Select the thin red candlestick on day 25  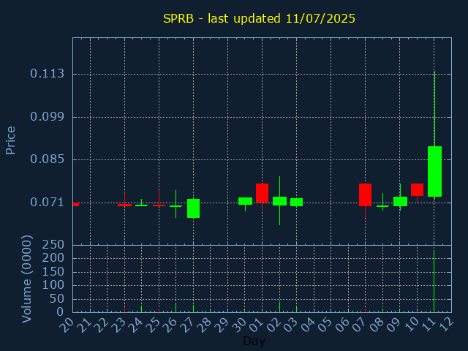click(x=159, y=205)
